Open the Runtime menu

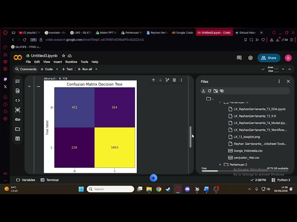[71, 62]
